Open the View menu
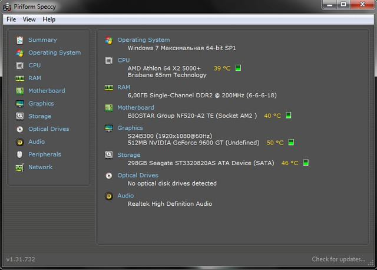Screen dimensions: 377x270 pyautogui.click(x=29, y=19)
